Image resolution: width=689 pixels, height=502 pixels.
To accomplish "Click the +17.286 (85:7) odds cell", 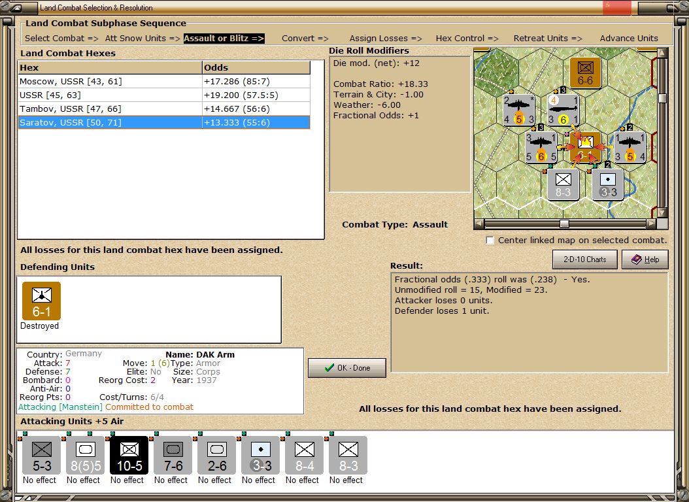I will [256, 81].
